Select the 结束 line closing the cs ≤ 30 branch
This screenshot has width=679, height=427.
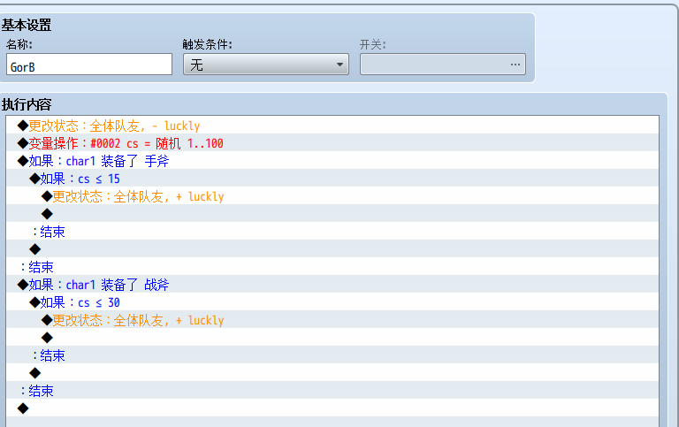point(332,355)
